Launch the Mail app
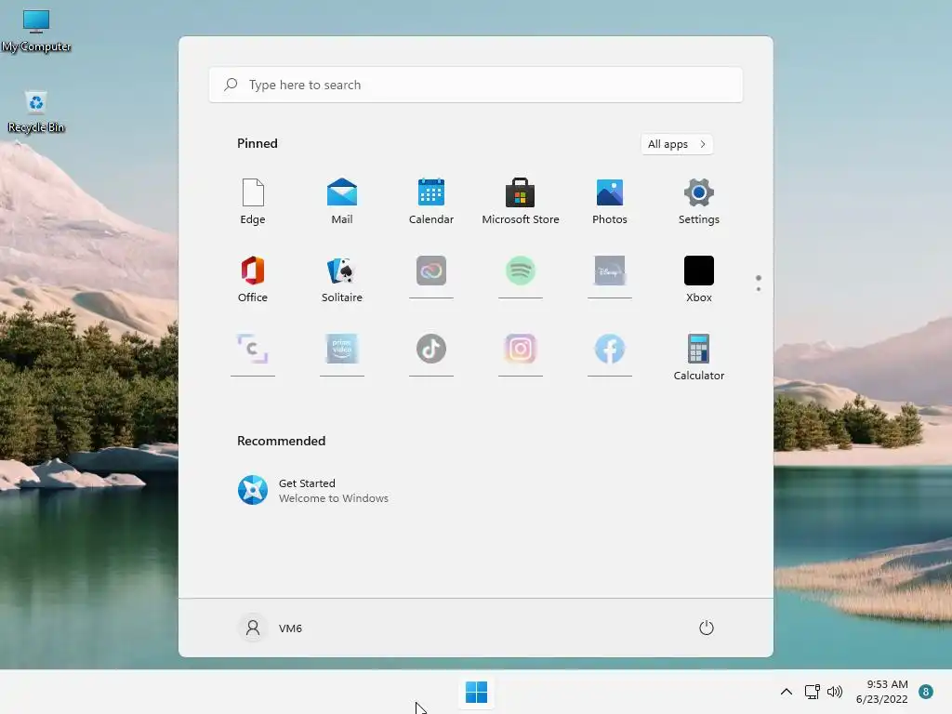The width and height of the screenshot is (952, 714). tap(342, 202)
